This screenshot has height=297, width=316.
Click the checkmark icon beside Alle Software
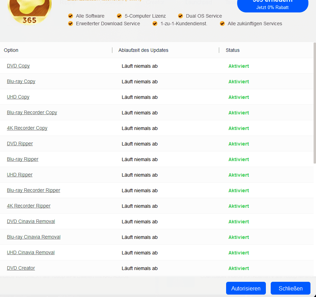71,16
